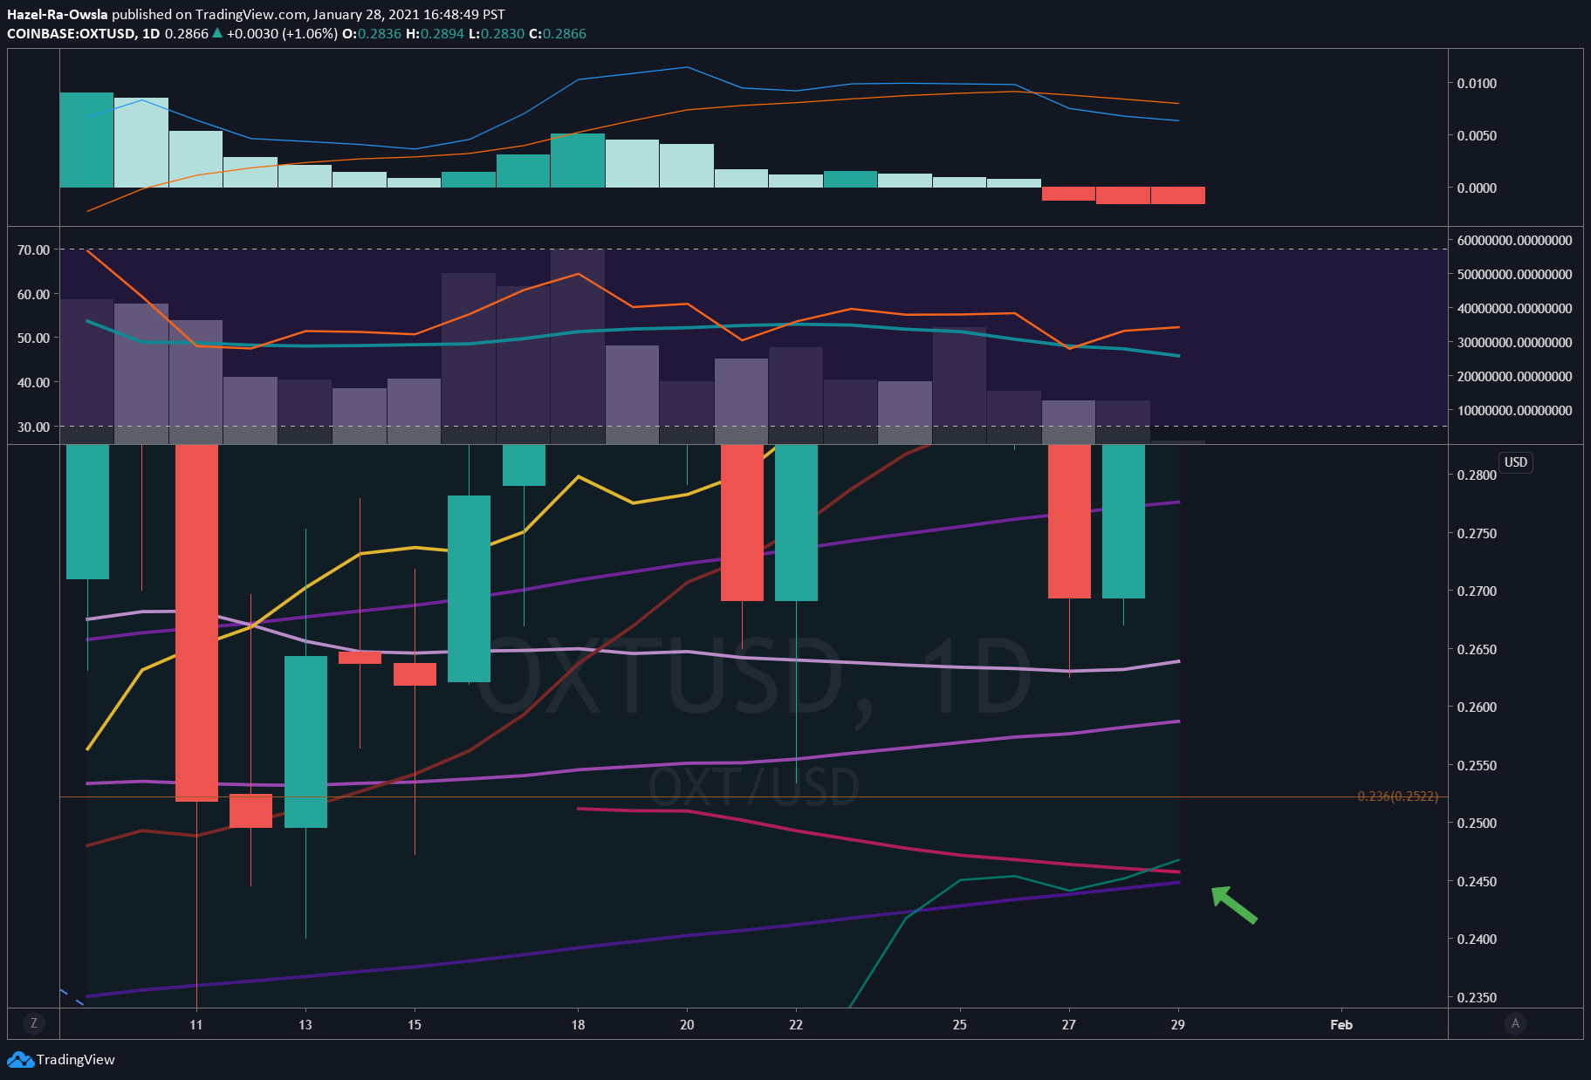Screen dimensions: 1591x1080
Task: Click date label 20 on time axis
Action: coord(687,1024)
